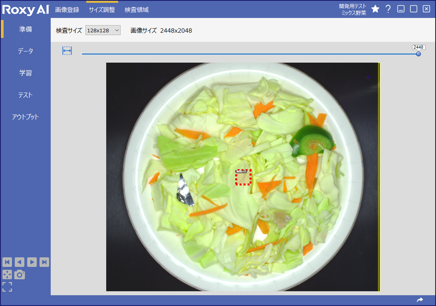Skip to the last image
The width and height of the screenshot is (436, 306).
click(44, 262)
